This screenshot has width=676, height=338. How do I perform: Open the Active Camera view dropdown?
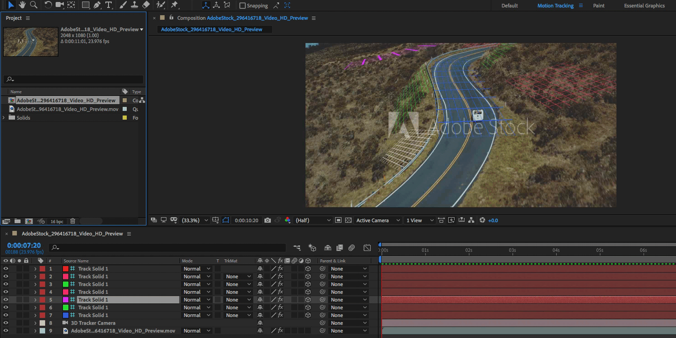[378, 220]
